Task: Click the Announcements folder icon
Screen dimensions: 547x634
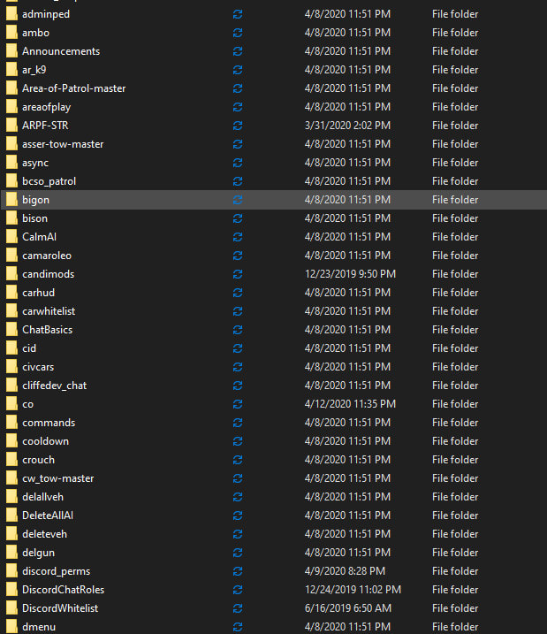Action: coord(11,51)
